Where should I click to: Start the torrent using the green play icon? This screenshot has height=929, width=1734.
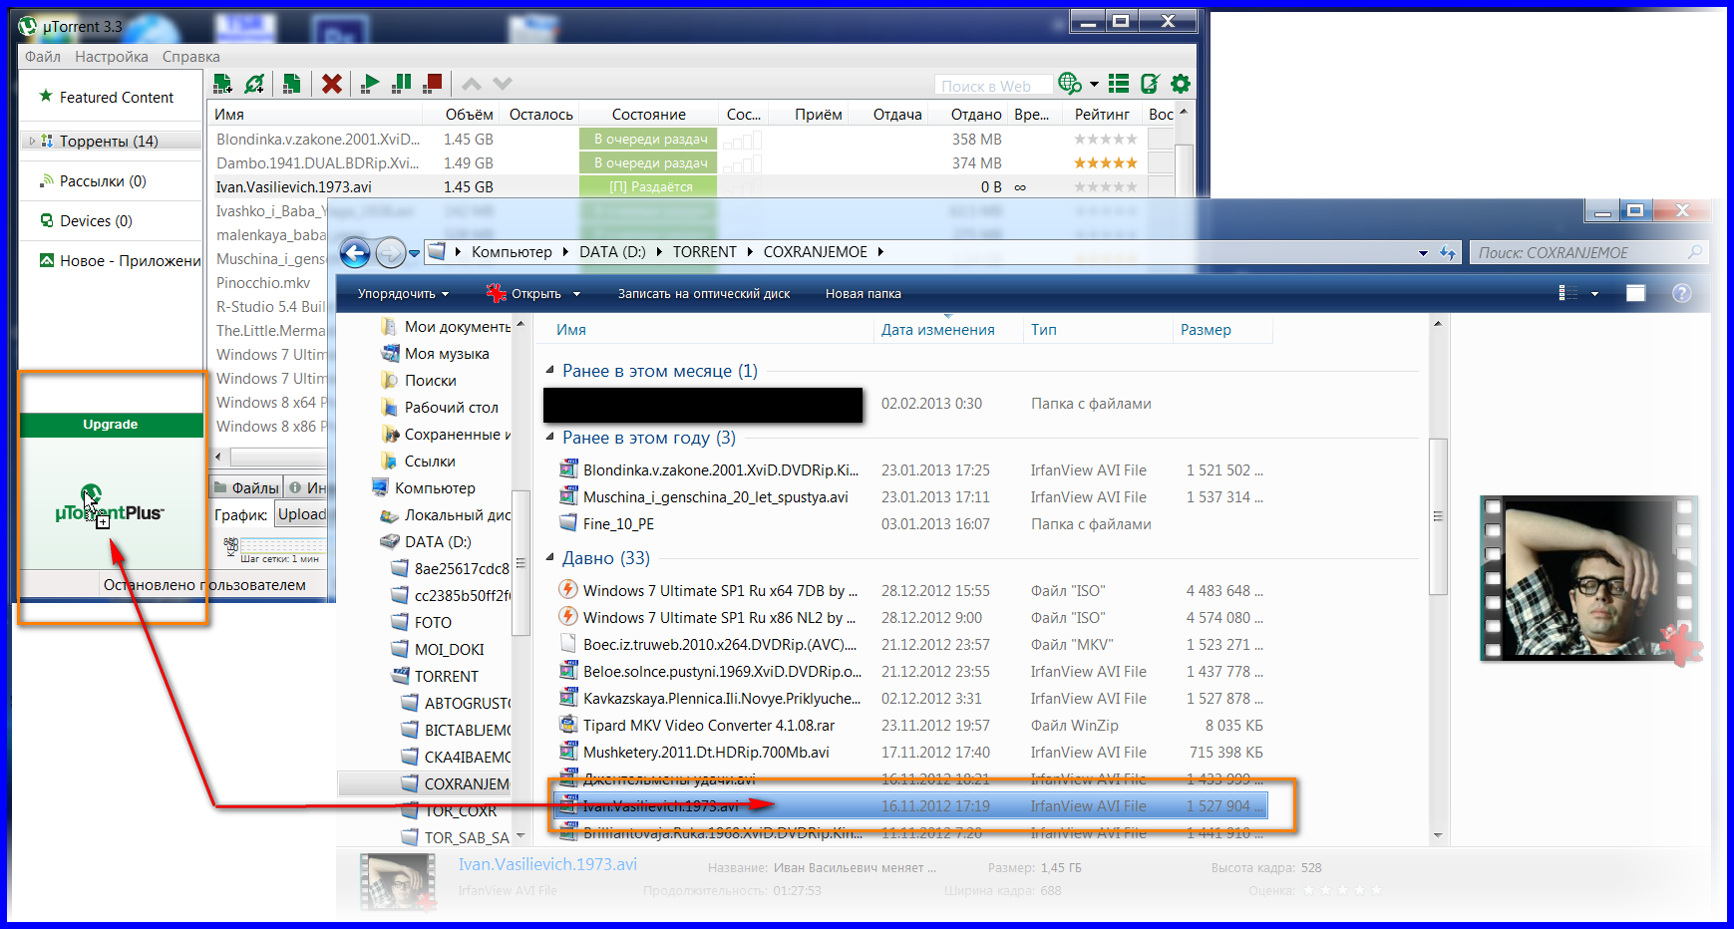click(x=370, y=84)
